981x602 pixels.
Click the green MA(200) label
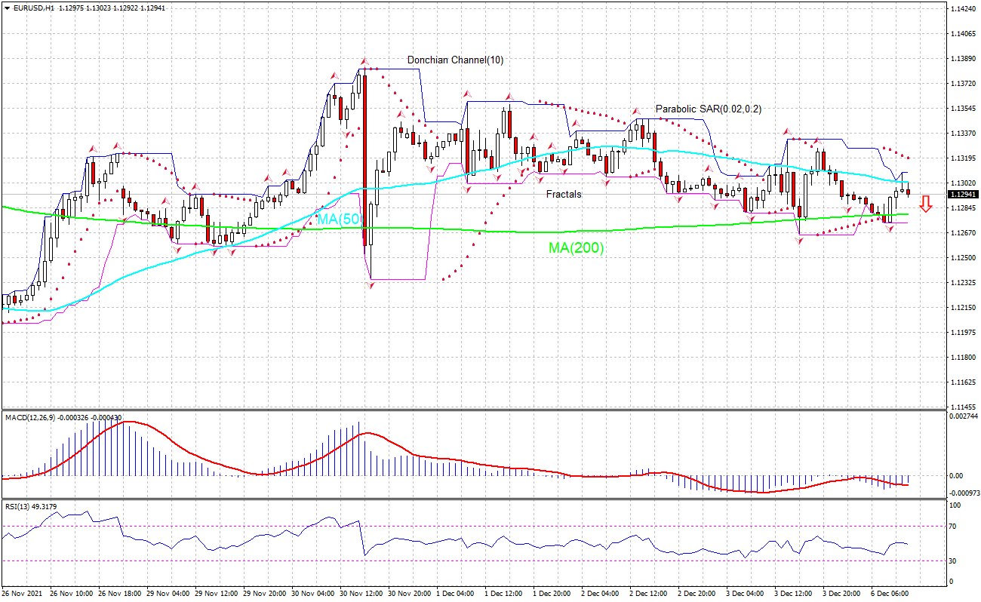click(x=577, y=247)
